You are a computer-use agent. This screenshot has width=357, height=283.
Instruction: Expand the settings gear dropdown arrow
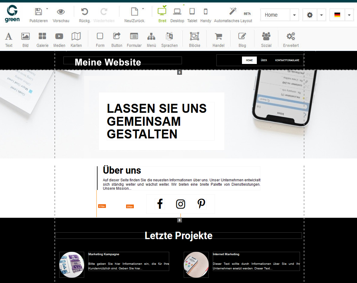322,15
